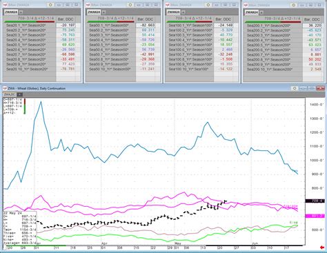Click the black 709-4 price label on chart axis
The width and height of the screenshot is (327, 253).
[315, 201]
